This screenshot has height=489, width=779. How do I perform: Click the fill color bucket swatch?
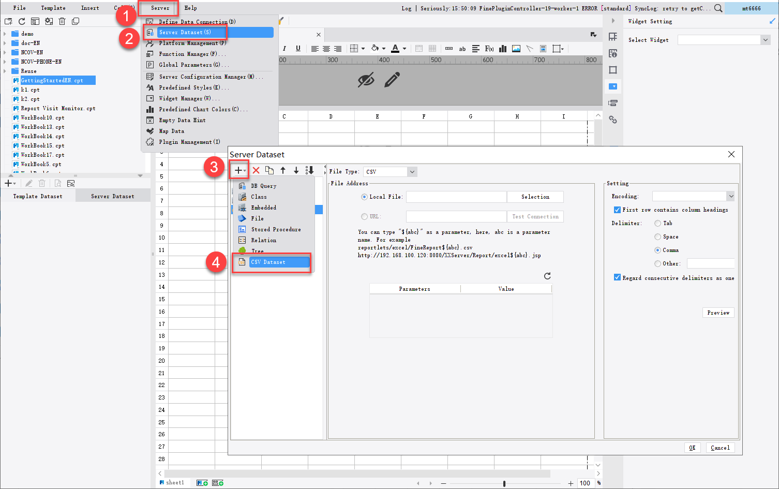(x=375, y=49)
